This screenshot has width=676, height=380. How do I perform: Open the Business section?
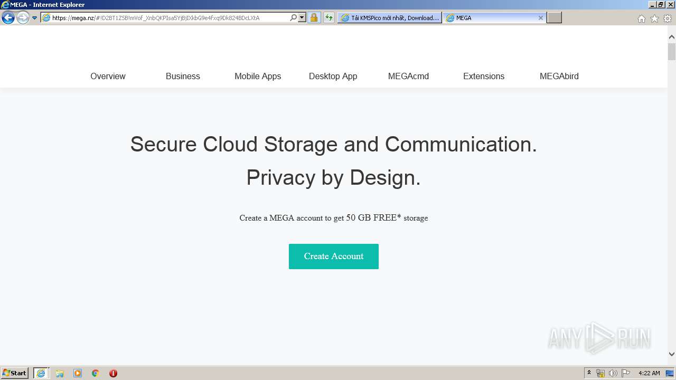[183, 76]
